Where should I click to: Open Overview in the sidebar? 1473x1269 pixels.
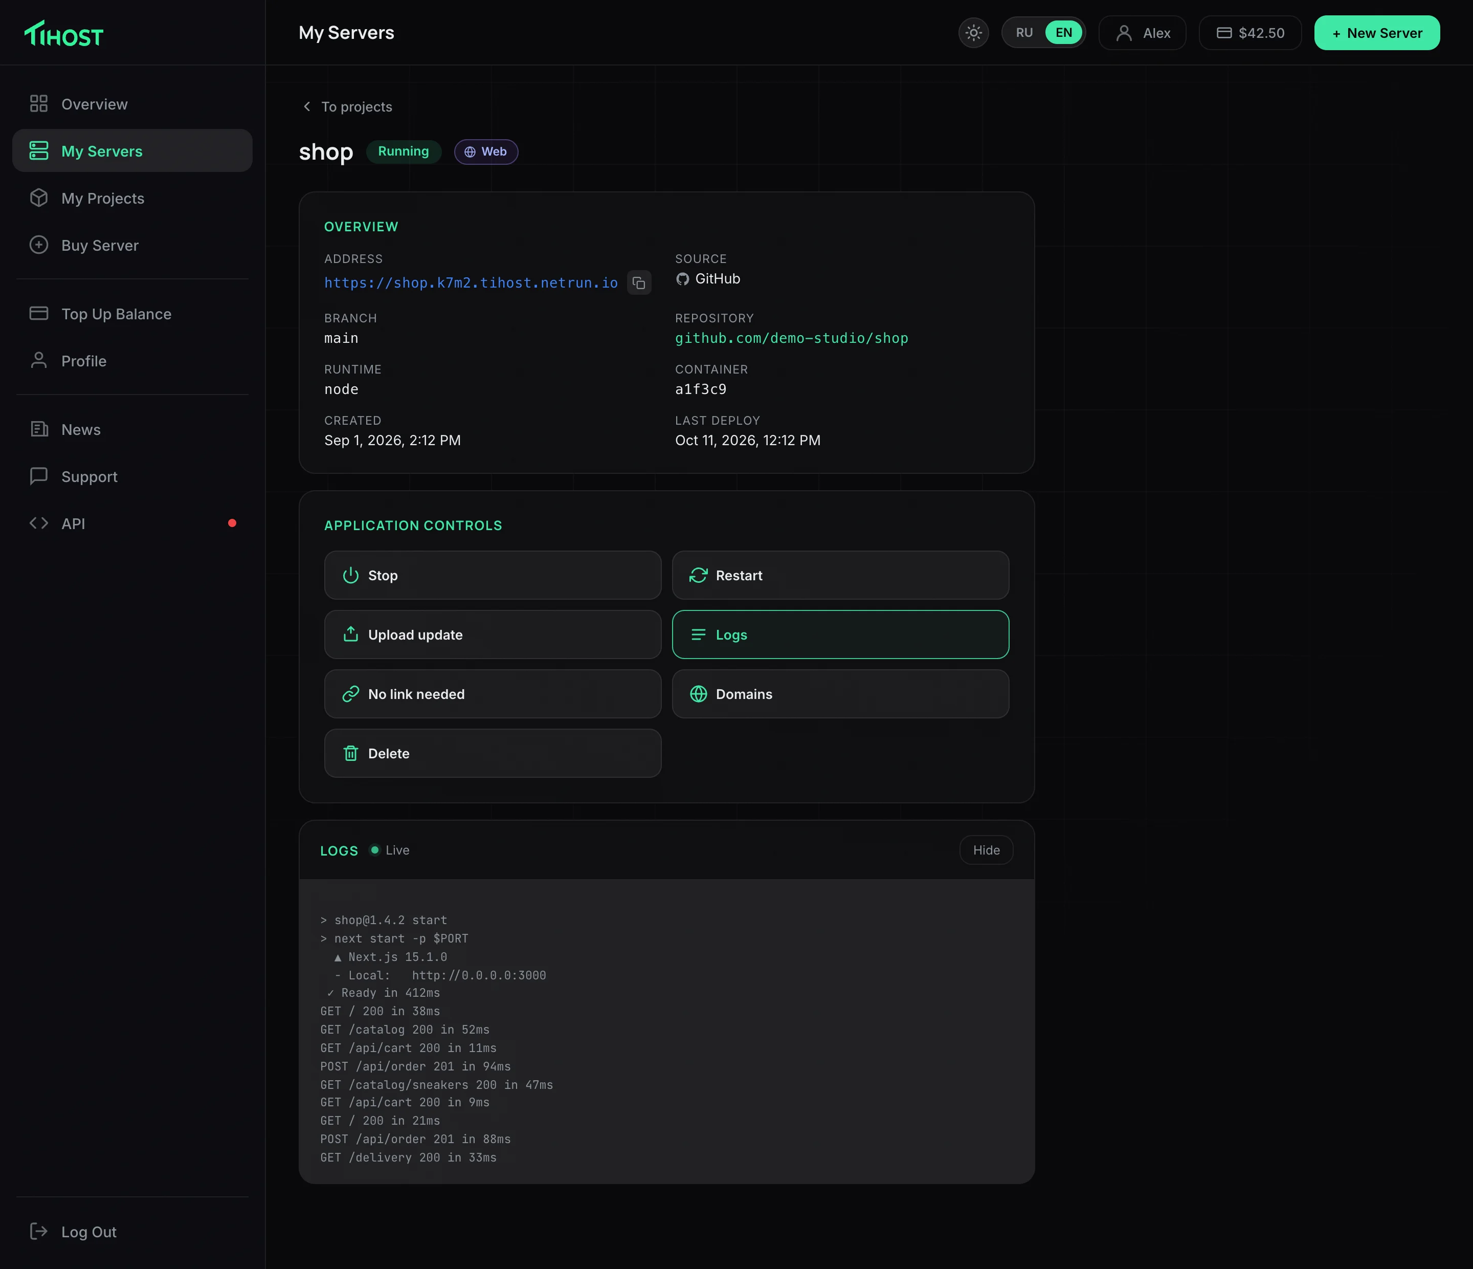coord(132,104)
